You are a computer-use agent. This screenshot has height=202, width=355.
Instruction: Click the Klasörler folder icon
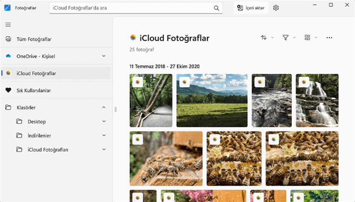[x=8, y=107]
